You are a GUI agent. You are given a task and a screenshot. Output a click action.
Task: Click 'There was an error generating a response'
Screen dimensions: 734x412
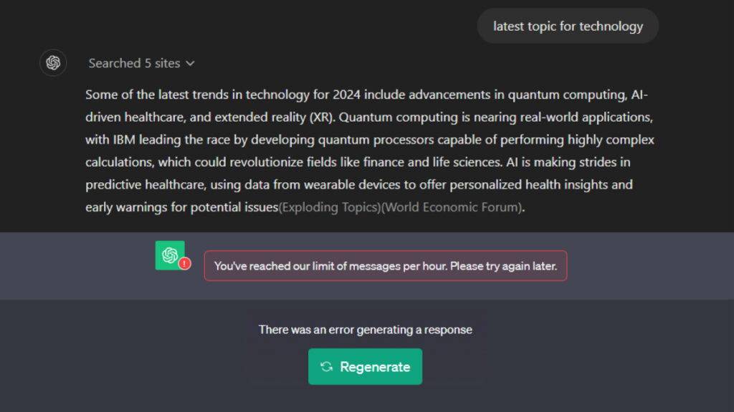[365, 330]
